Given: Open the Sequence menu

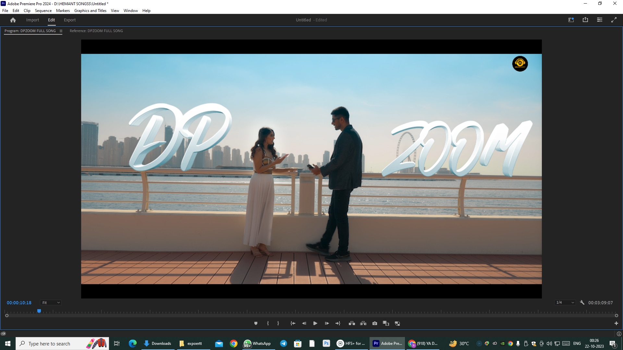Looking at the screenshot, I should pyautogui.click(x=43, y=11).
